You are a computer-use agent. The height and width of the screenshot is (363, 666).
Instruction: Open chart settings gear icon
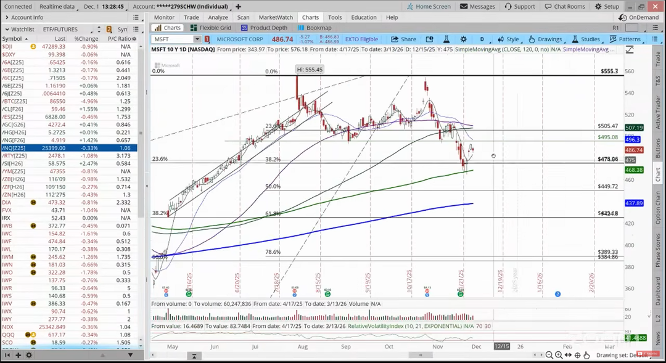(463, 39)
